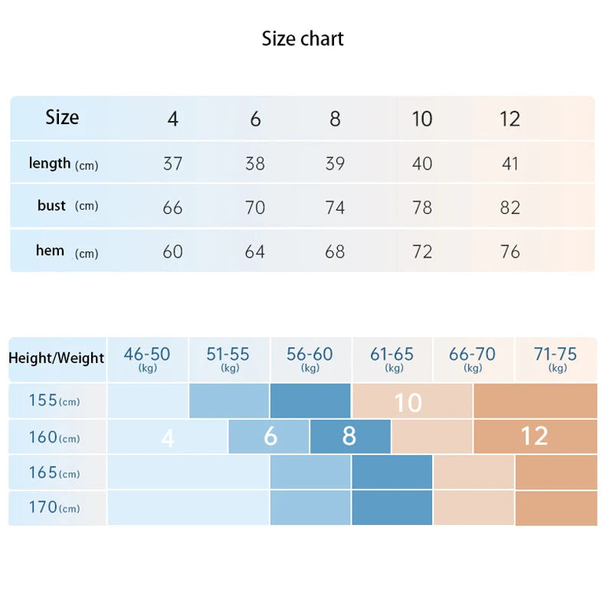This screenshot has width=613, height=613.
Task: Click the beige block labeled 10
Action: (x=408, y=402)
